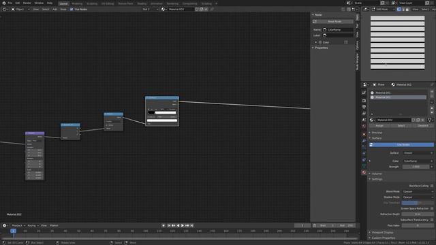Open the Object shader type dropdown
Viewport: 436px width, 245px height.
[20, 9]
